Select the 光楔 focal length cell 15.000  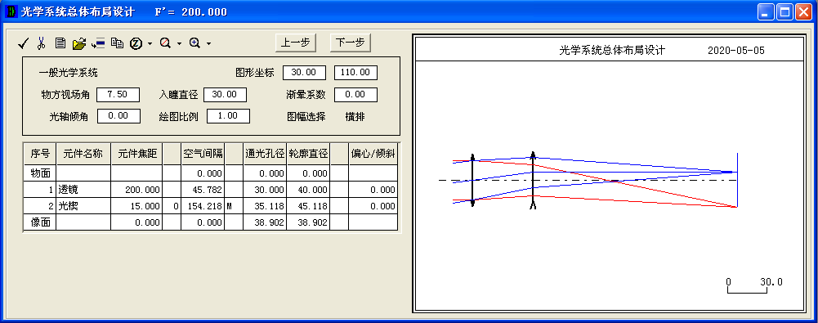pyautogui.click(x=136, y=206)
